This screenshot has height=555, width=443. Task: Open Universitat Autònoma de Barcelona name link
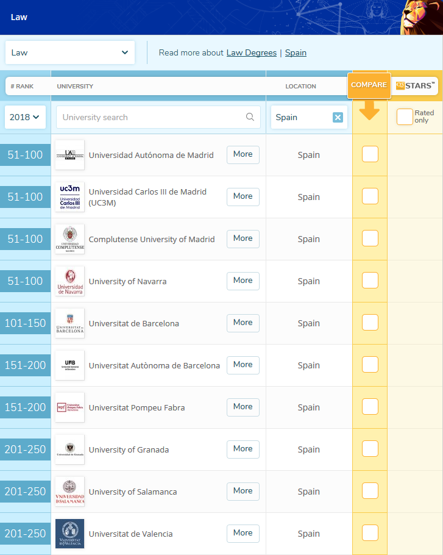pyautogui.click(x=154, y=366)
